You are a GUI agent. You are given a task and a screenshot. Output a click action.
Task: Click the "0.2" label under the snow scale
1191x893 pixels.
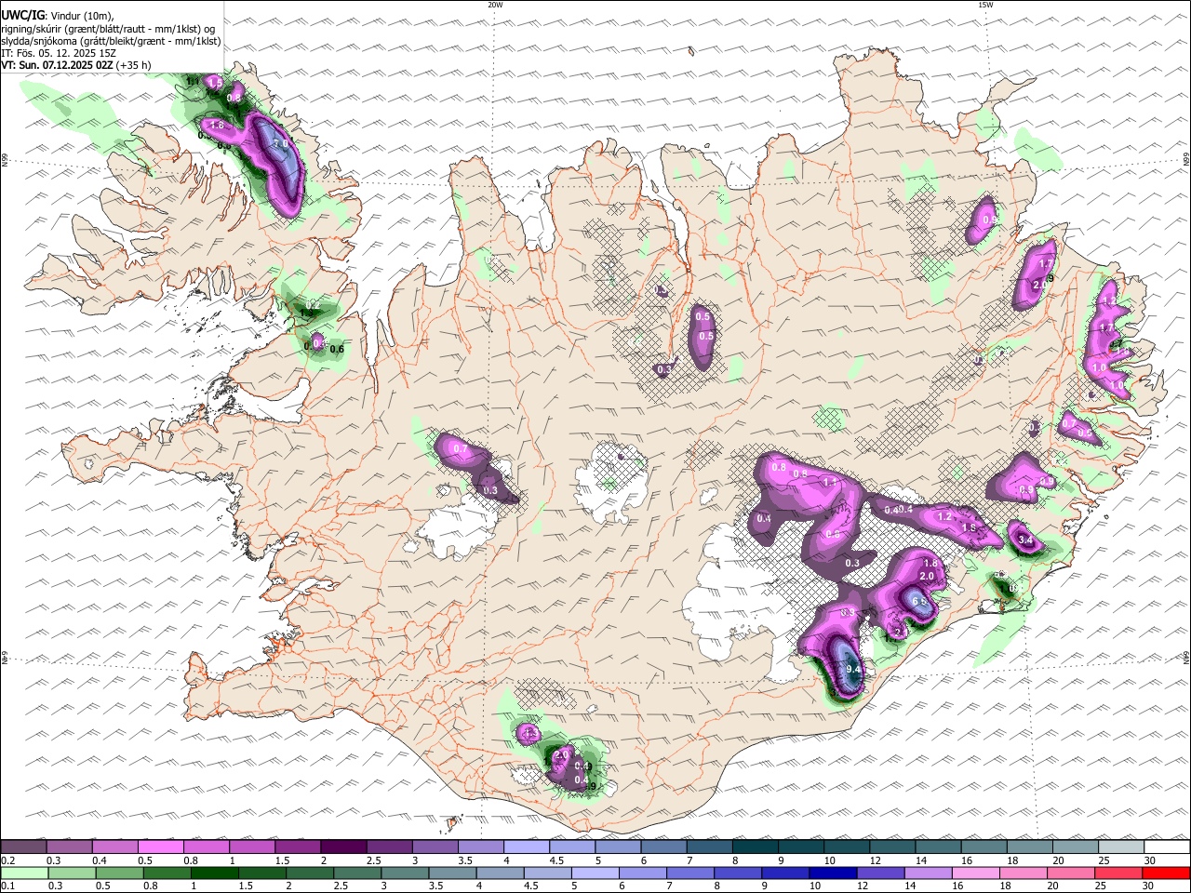click(8, 860)
